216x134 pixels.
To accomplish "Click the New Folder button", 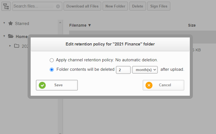I will pyautogui.click(x=115, y=6).
